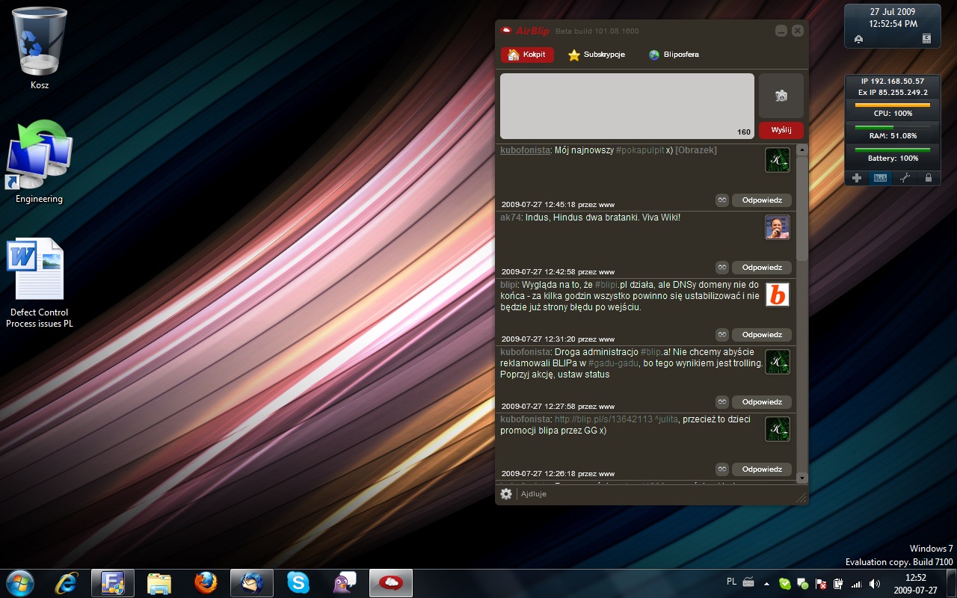Launch Firefox from the taskbar
Screen dimensions: 957x598
coord(206,582)
